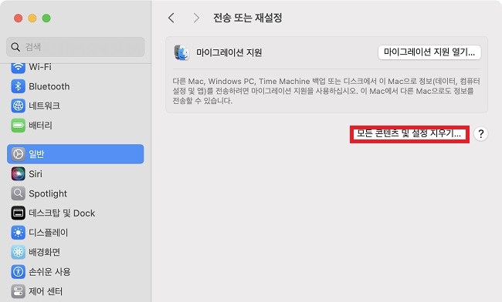Select the Siri label in sidebar
The width and height of the screenshot is (502, 302).
pos(36,173)
